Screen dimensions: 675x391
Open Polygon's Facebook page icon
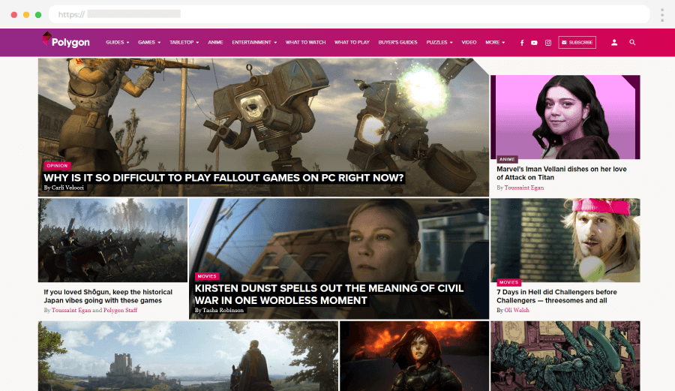pos(522,43)
